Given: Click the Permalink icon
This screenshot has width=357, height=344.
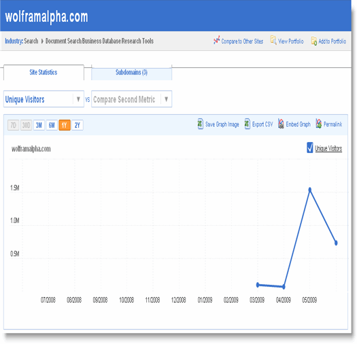Looking at the screenshot, I should [319, 124].
